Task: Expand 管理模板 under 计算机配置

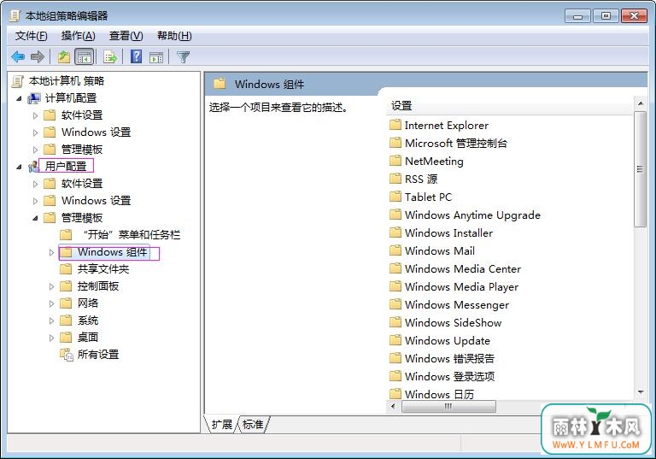Action: (x=36, y=150)
